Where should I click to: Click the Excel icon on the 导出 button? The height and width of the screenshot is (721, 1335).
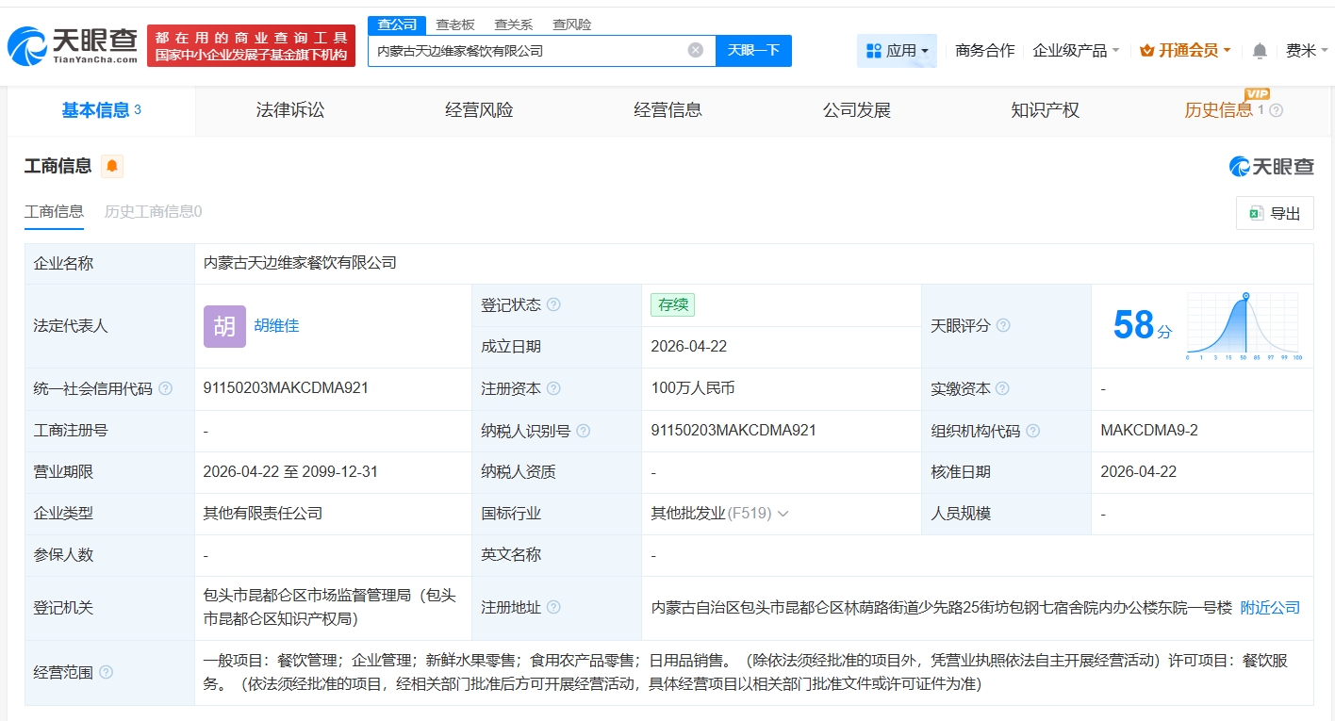pyautogui.click(x=1255, y=213)
